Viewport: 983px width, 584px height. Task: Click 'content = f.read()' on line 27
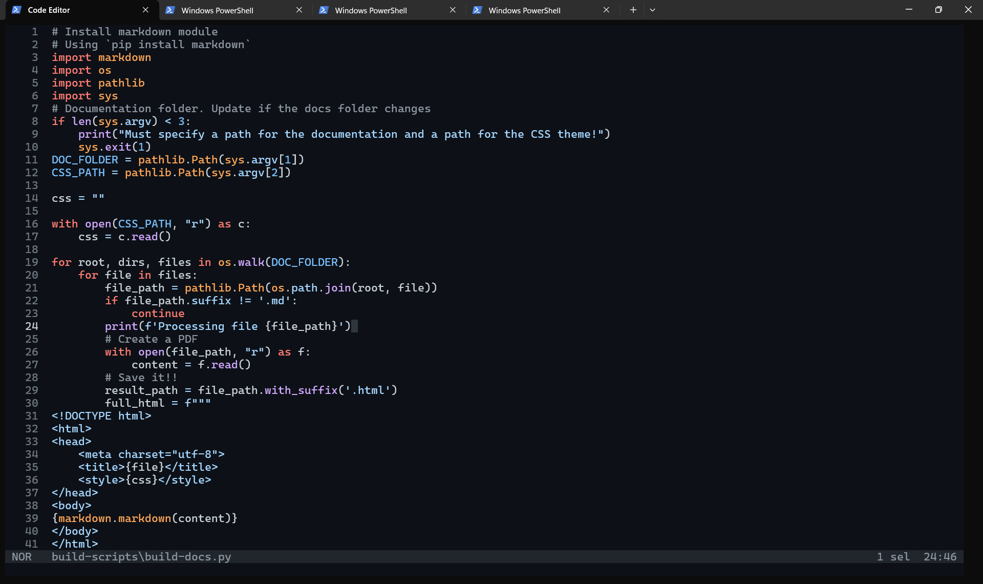click(191, 365)
